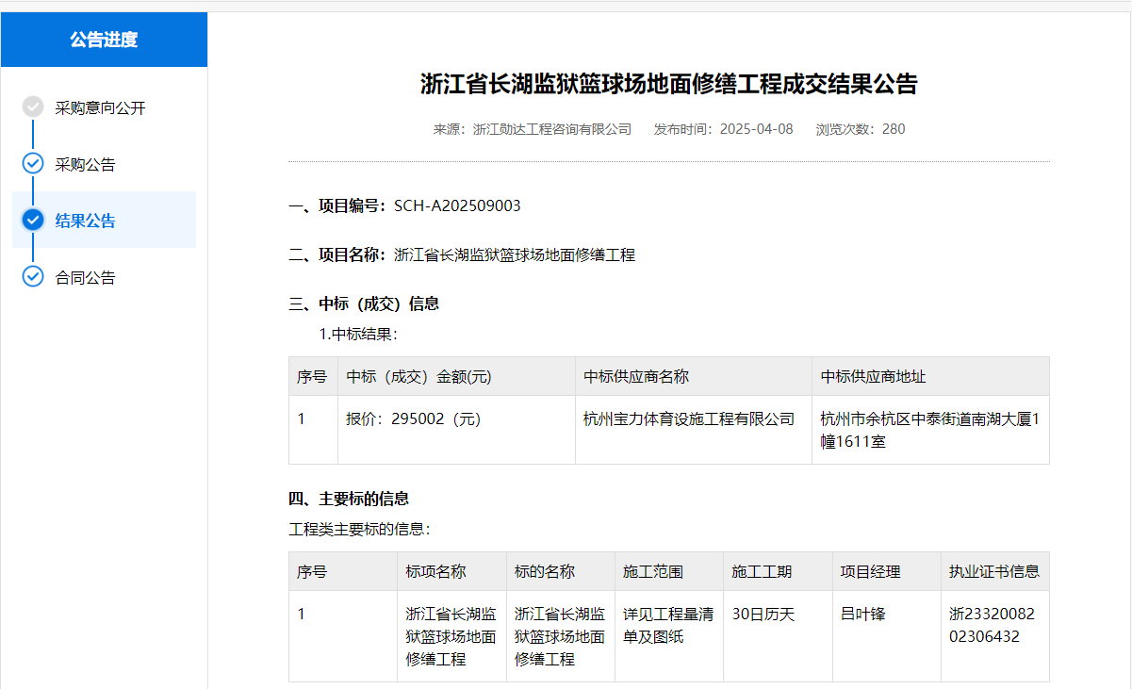This screenshot has width=1132, height=689.
Task: Click source 浙江励达工程咨询有限公司
Action: tap(551, 129)
